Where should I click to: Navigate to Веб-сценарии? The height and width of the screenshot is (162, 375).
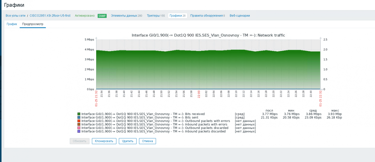(x=240, y=16)
